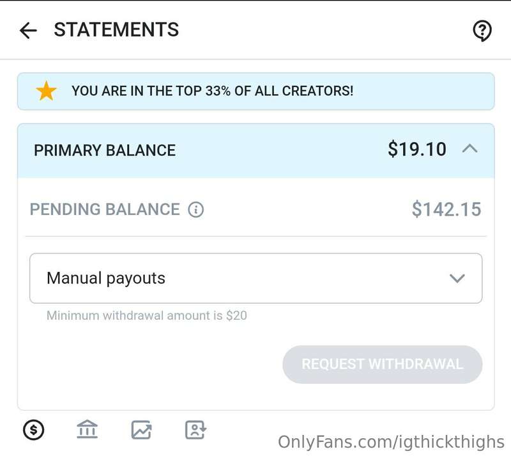Image resolution: width=511 pixels, height=458 pixels.
Task: Click the top 33% creators banner
Action: point(256,91)
